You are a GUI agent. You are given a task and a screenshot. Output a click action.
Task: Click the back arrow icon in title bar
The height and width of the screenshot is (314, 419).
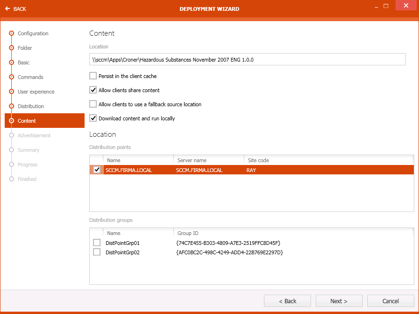7,8
